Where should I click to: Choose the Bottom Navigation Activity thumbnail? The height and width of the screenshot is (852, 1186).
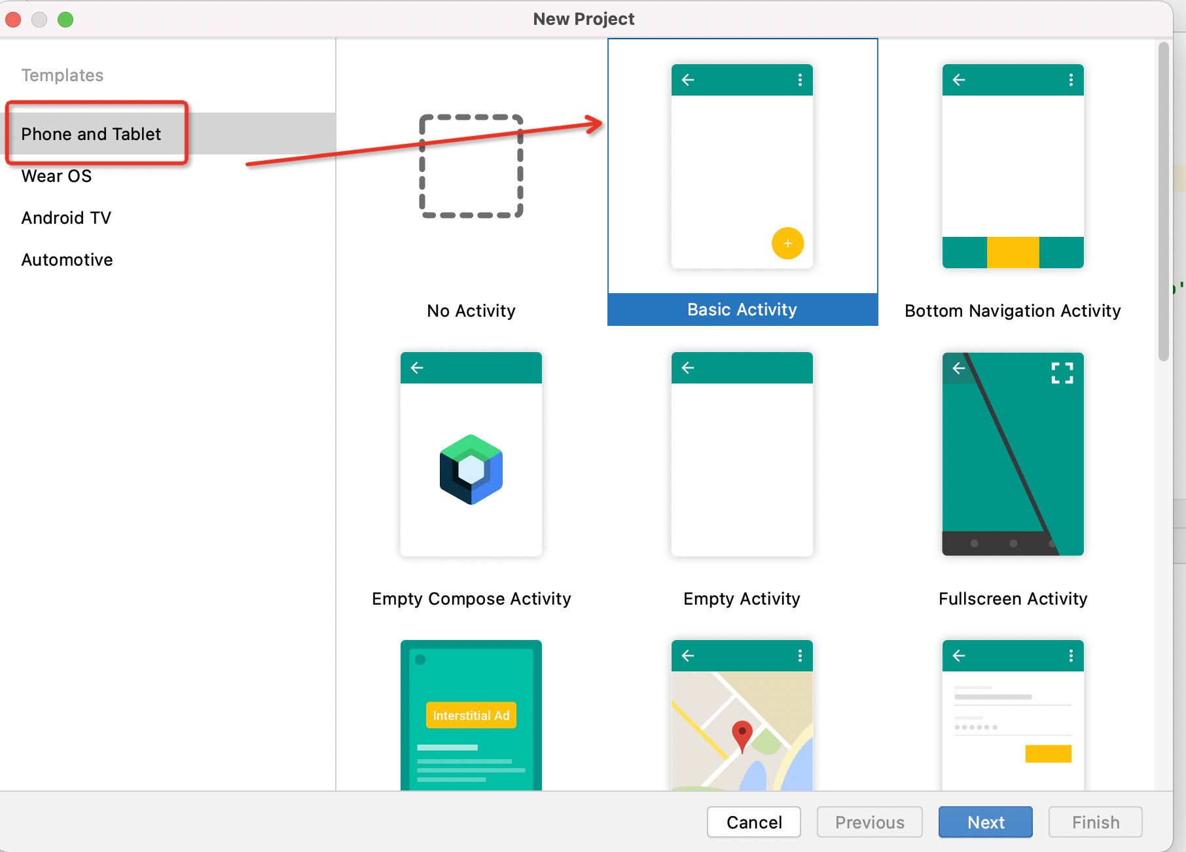point(1013,166)
